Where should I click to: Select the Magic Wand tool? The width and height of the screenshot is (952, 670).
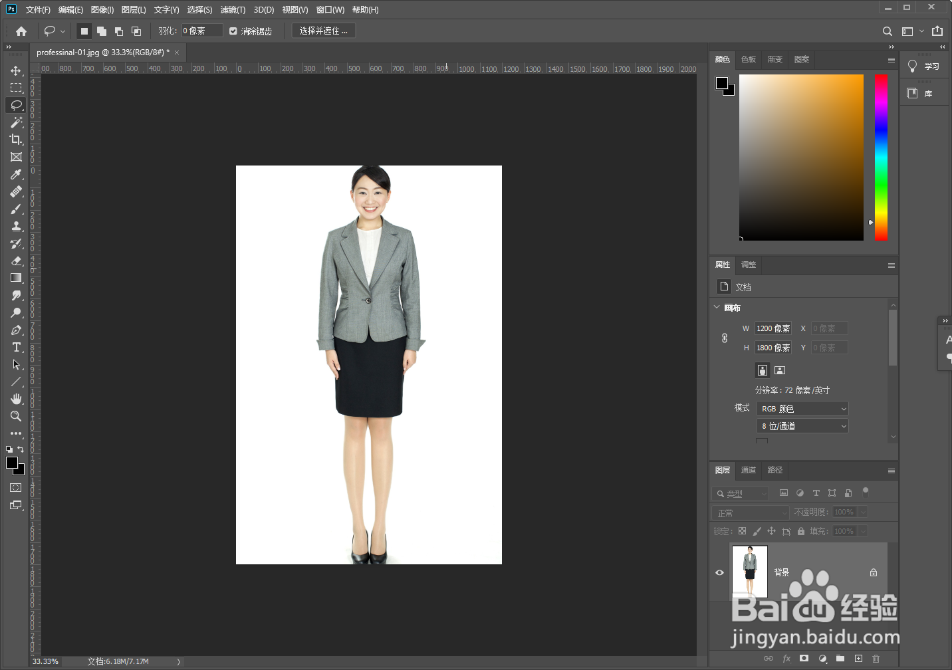point(16,122)
